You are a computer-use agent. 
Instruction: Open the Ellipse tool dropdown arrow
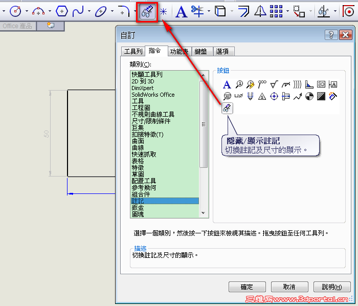[x=112, y=11]
